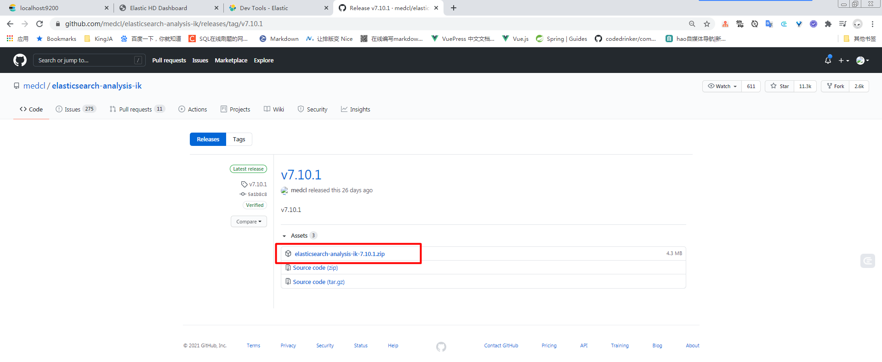Zoom using the address bar magnifier icon
Viewport: 882px width, 362px height.
coord(692,24)
